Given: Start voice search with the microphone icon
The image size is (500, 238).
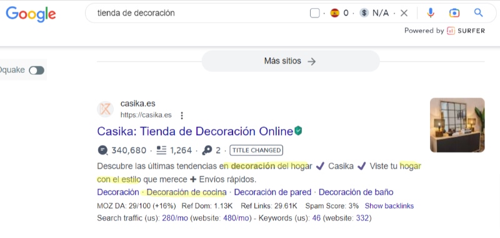Looking at the screenshot, I should (431, 13).
